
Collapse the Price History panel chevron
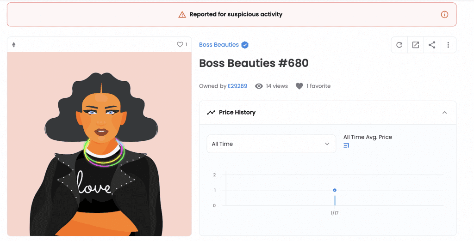444,113
